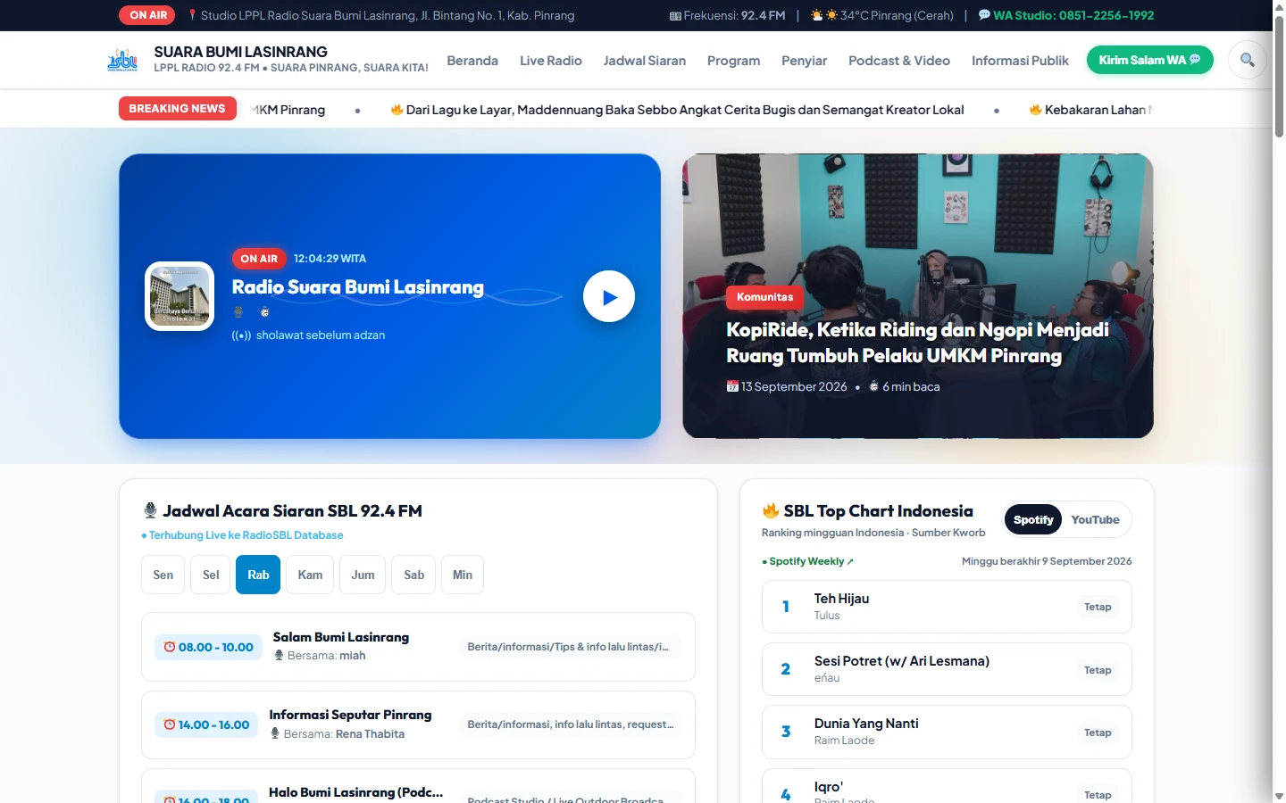
Task: Open the Informasi Publik menu
Action: [x=1020, y=61]
